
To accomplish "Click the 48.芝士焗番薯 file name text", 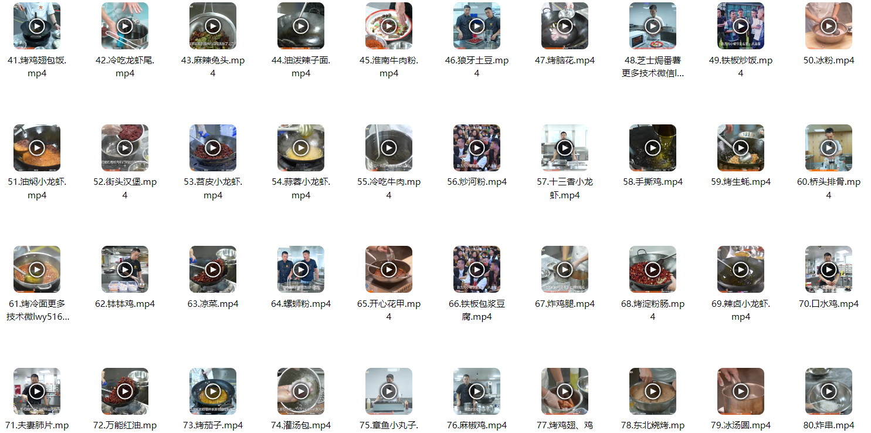I will tap(653, 67).
